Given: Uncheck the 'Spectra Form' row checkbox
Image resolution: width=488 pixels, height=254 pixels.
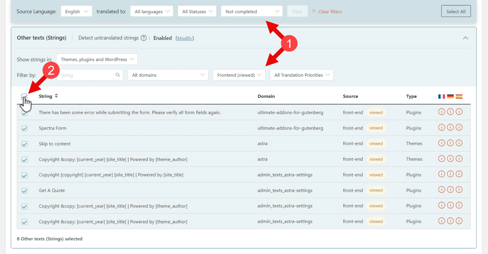Looking at the screenshot, I should click(x=25, y=128).
